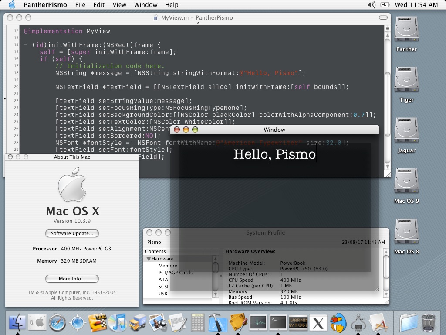Open the blue star-compass browser Dock icon
Screen dimensions: 446x335
point(78,323)
